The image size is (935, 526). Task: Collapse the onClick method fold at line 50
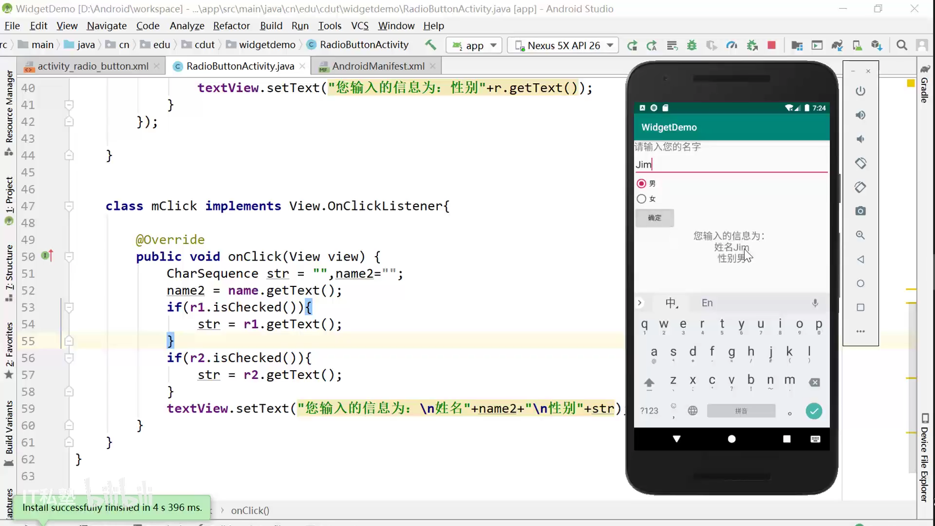tap(69, 257)
